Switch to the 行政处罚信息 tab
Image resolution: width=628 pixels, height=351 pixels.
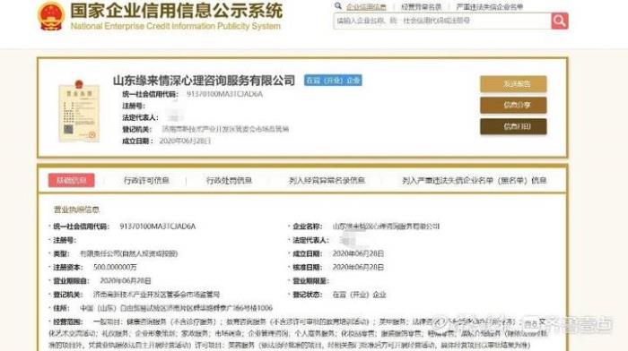[x=229, y=181]
